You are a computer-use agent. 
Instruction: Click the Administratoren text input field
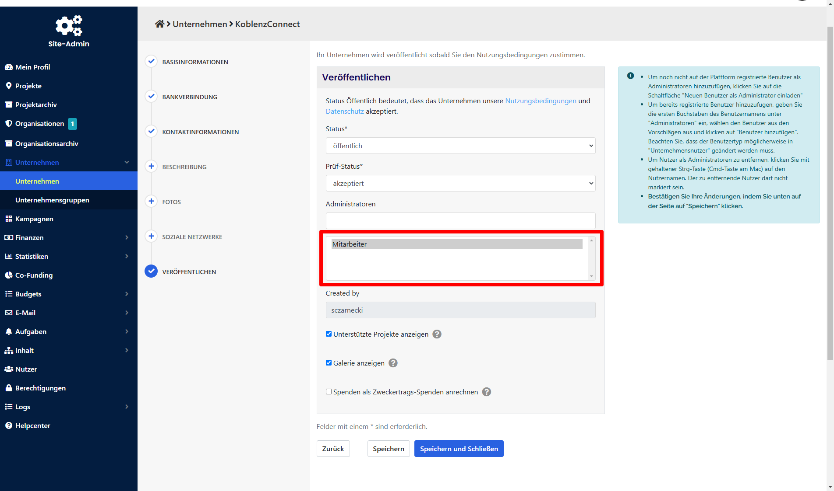click(460, 220)
